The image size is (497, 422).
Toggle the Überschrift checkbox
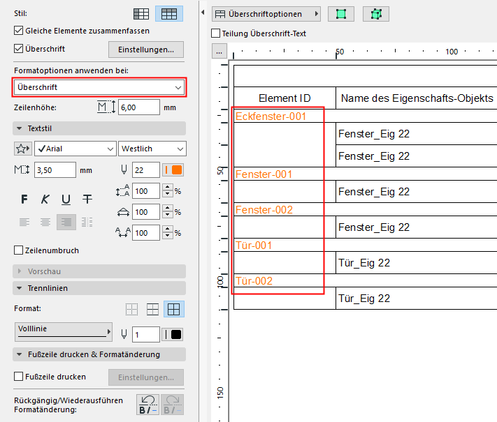click(x=19, y=49)
